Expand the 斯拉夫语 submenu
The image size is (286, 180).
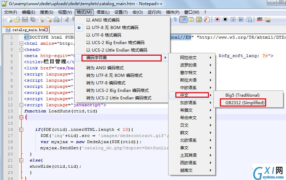click(192, 80)
